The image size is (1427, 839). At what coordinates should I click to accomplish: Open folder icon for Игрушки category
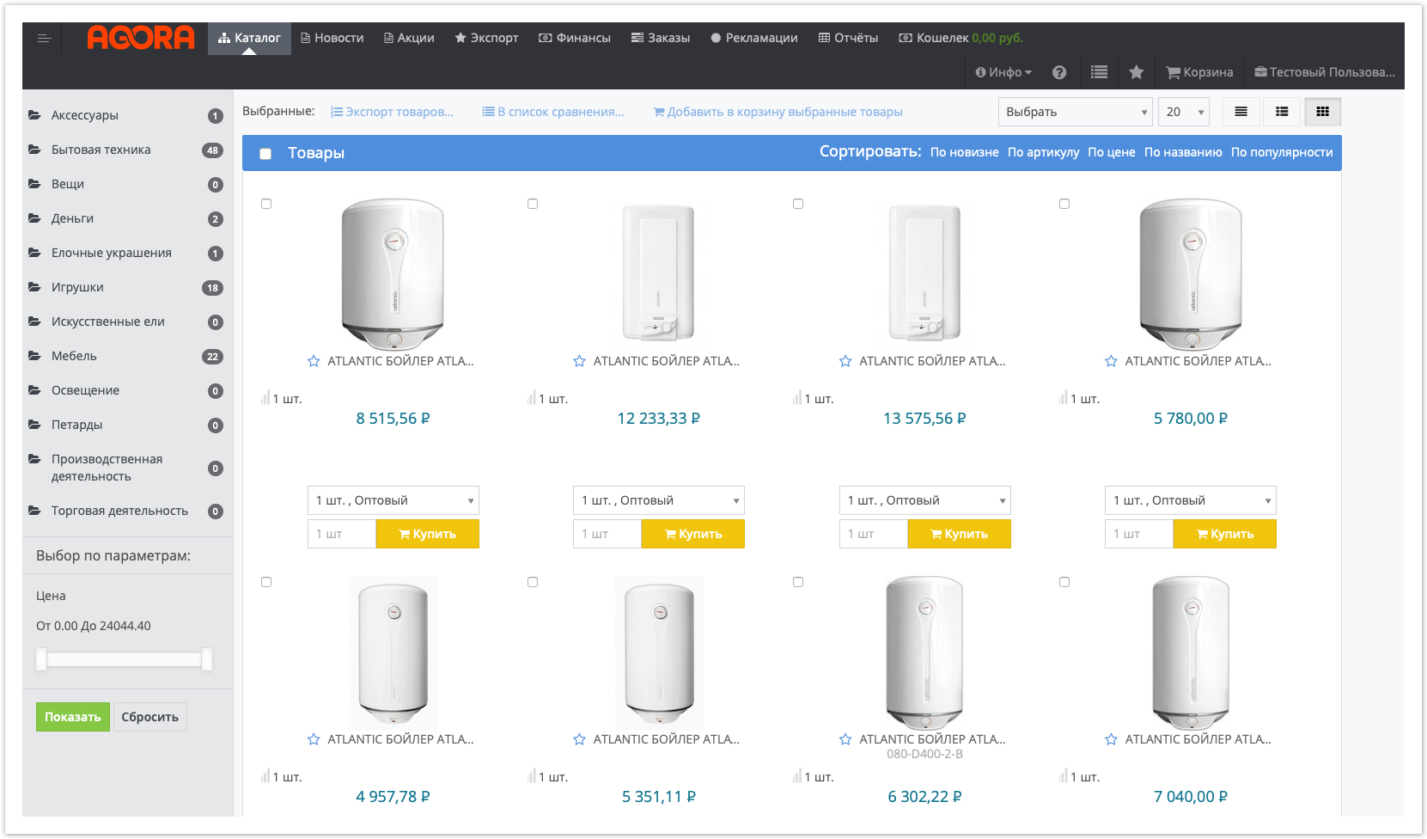[x=34, y=287]
